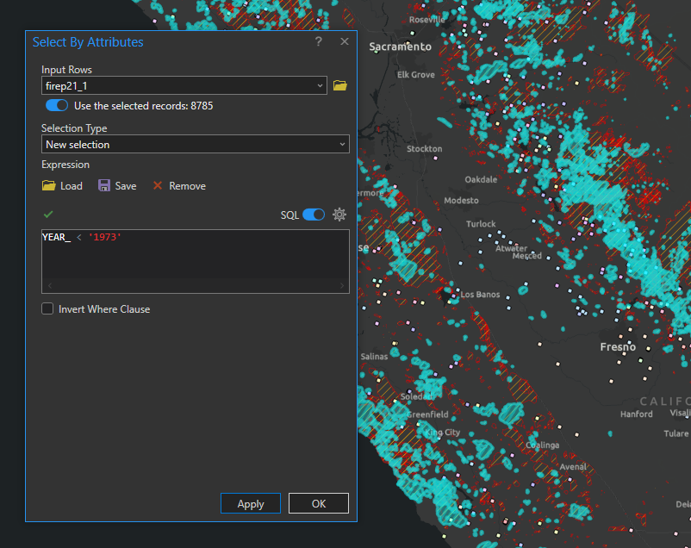Enable the Invert Where Clause checkbox

coord(47,308)
